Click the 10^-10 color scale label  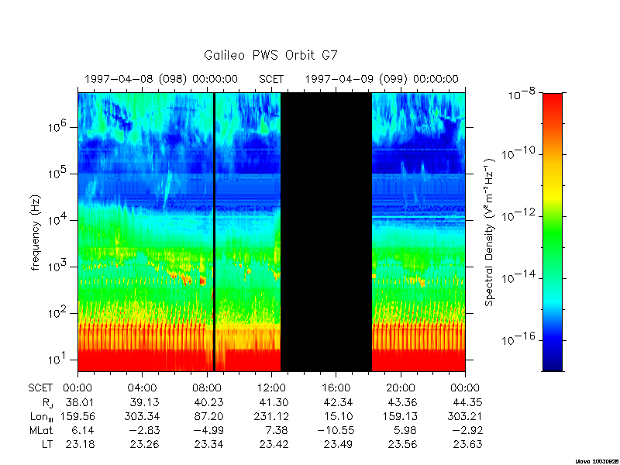tap(517, 153)
